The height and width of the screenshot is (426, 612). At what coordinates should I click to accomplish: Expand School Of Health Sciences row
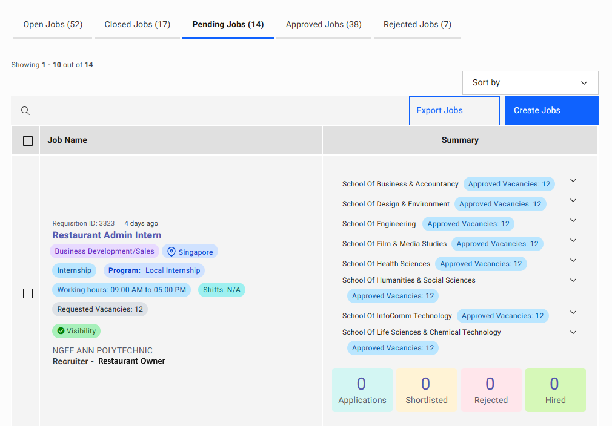[x=573, y=261]
